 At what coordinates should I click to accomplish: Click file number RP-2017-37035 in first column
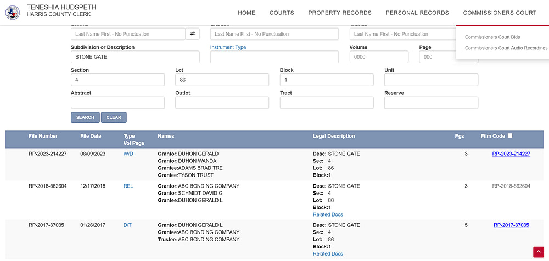pos(46,225)
